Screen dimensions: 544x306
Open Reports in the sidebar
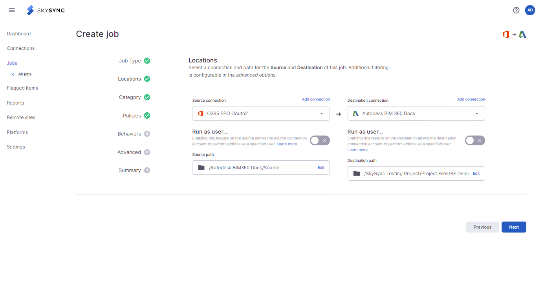(x=15, y=103)
